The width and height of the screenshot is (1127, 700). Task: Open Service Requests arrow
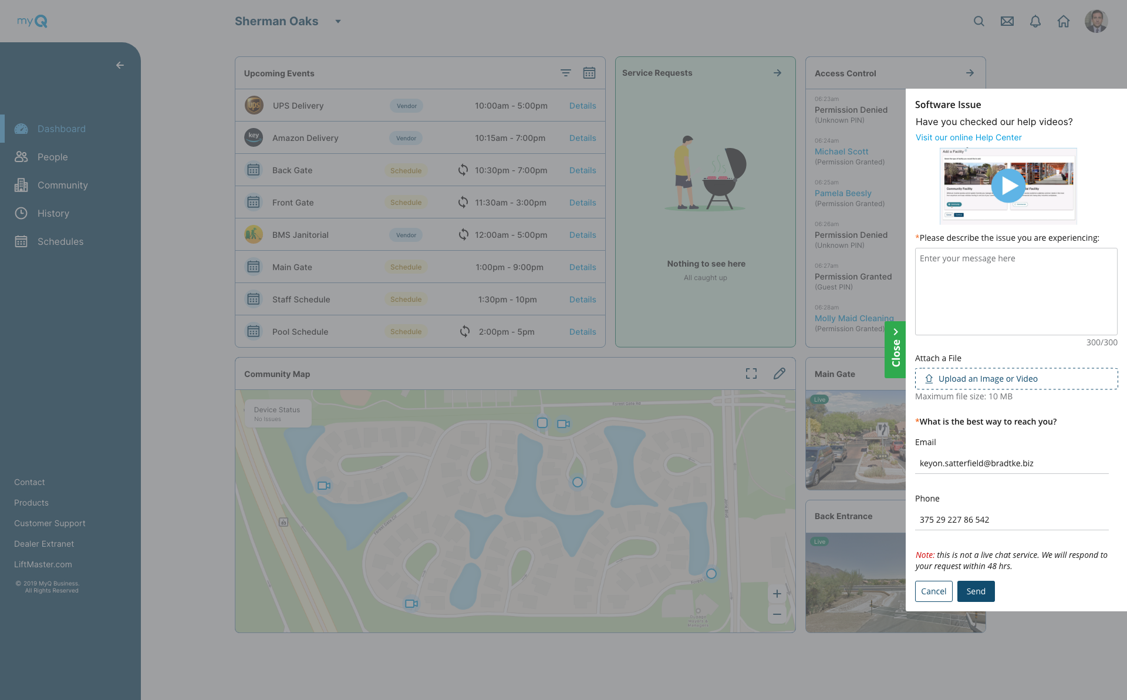coord(777,73)
